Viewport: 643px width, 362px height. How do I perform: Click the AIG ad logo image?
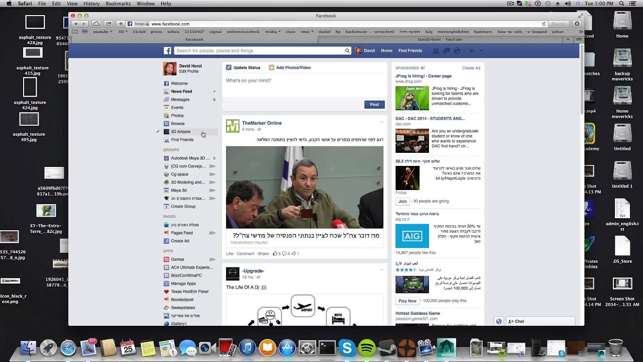(x=412, y=236)
